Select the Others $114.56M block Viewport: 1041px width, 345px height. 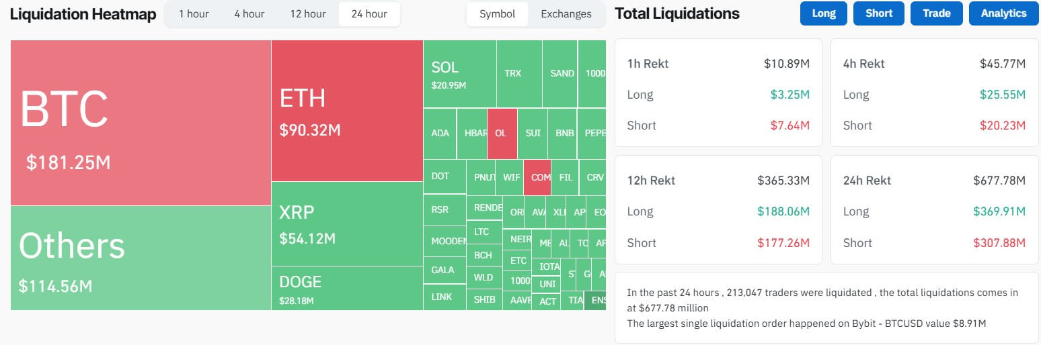(141, 258)
